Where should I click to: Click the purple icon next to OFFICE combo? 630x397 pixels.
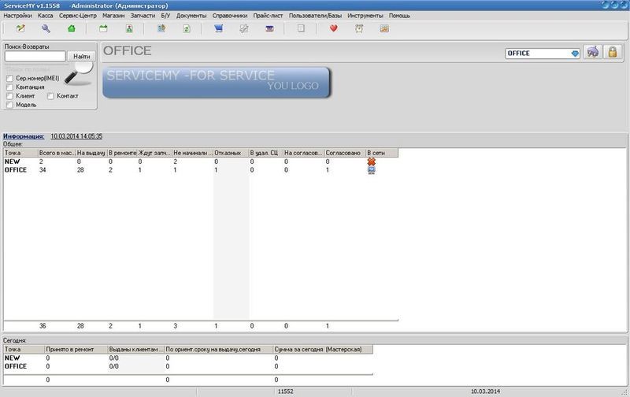coord(593,52)
